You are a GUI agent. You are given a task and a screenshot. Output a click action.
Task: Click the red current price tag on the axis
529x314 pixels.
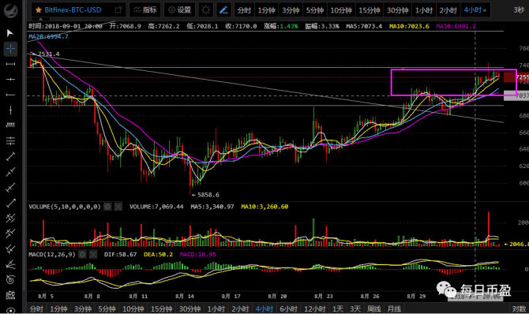pyautogui.click(x=516, y=77)
